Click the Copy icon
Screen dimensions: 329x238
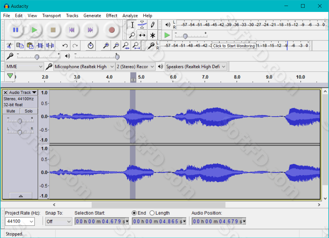pos(20,45)
